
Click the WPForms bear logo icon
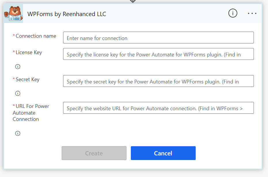[x=13, y=13]
